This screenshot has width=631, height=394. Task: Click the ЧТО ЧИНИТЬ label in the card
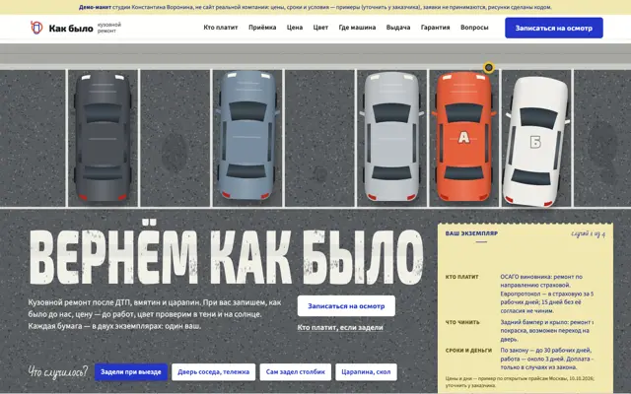click(462, 322)
